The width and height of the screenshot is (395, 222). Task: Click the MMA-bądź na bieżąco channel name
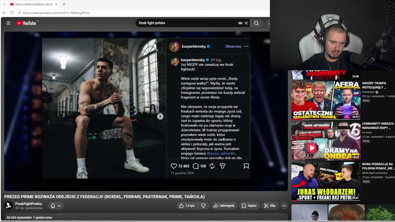(x=375, y=173)
